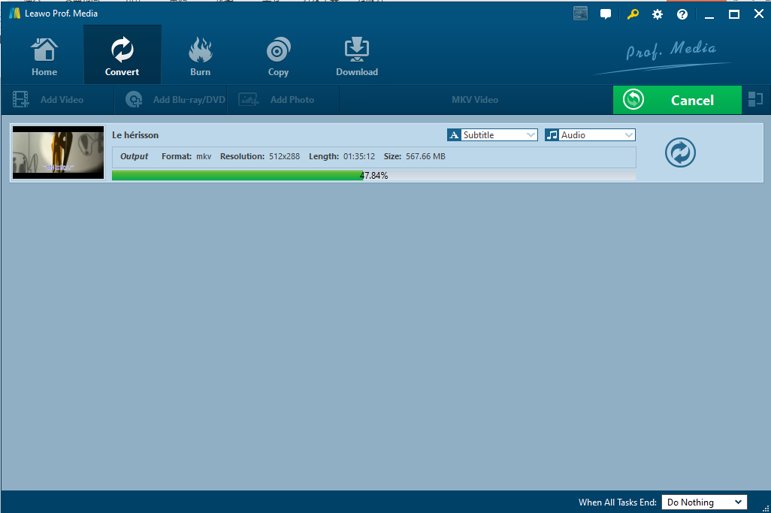Click the Size: 567.66 MB value
771x513 pixels.
point(425,156)
